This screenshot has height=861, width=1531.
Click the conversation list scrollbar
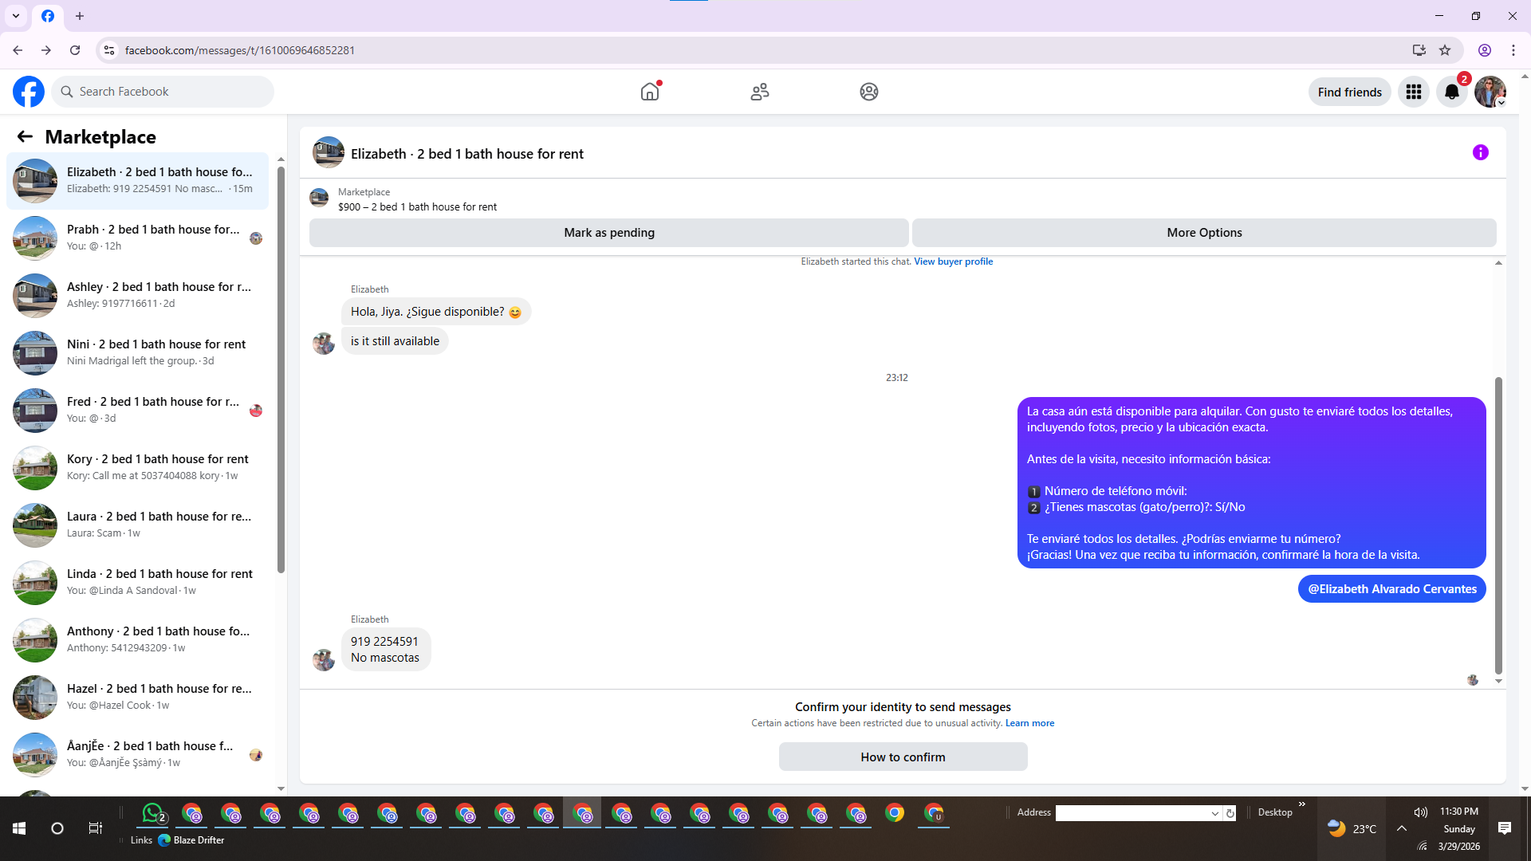tap(281, 369)
